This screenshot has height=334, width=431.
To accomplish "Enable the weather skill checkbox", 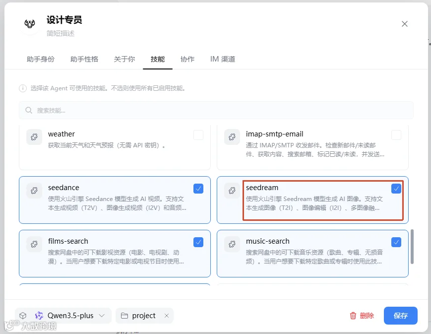I will point(198,135).
